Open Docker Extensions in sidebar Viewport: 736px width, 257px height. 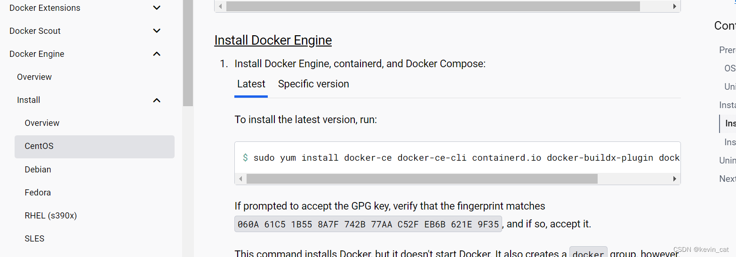coord(45,8)
